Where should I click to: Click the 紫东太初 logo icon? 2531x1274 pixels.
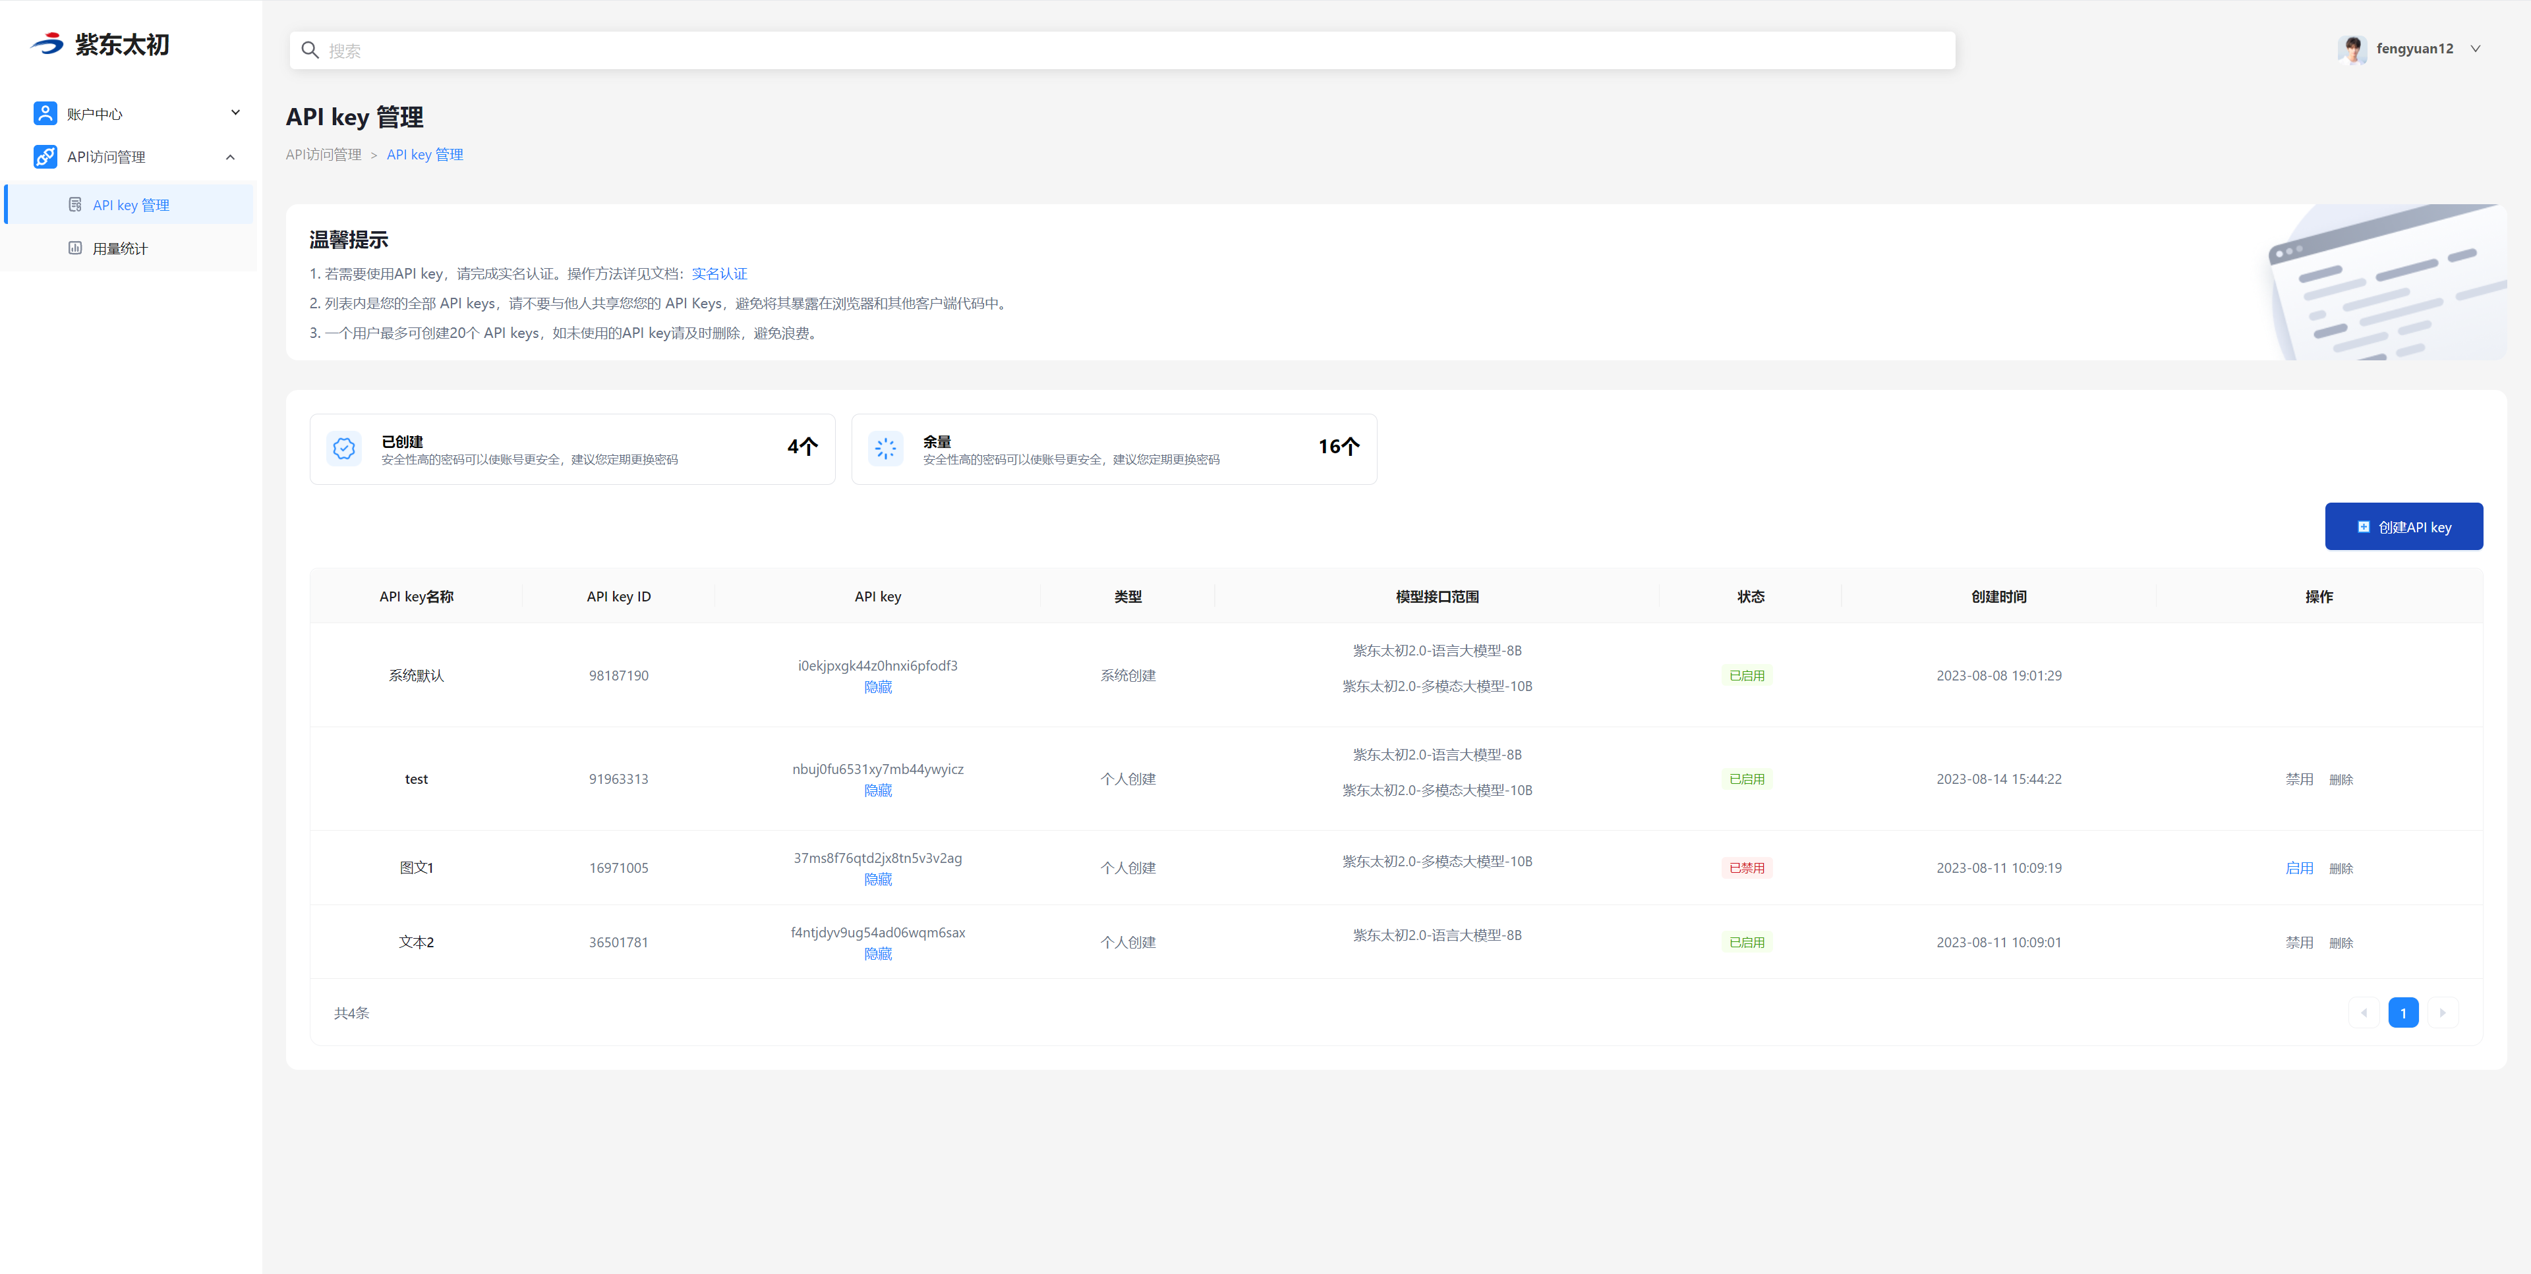pos(47,44)
